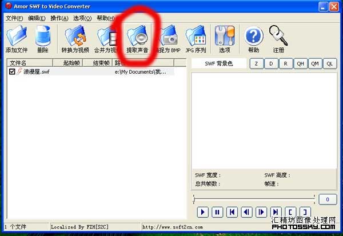Click the Play button
The height and width of the screenshot is (236, 343).
(203, 212)
